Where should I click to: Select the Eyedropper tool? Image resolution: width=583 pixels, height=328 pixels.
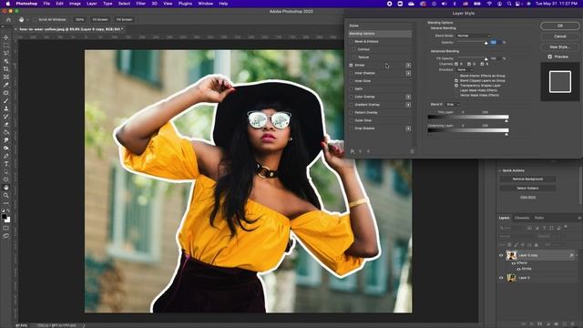[6, 85]
